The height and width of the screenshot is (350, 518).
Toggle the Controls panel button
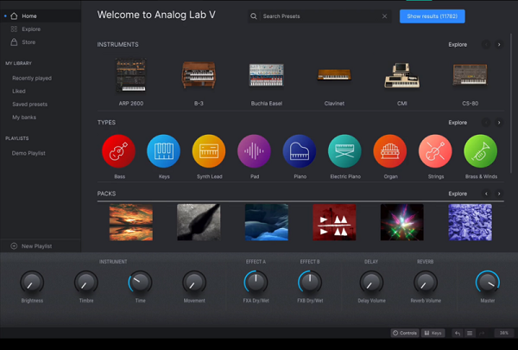[x=405, y=333]
